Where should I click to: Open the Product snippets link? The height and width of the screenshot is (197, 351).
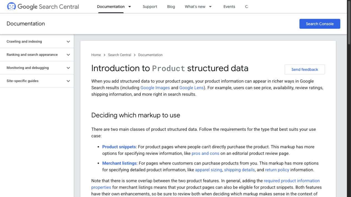tap(119, 147)
